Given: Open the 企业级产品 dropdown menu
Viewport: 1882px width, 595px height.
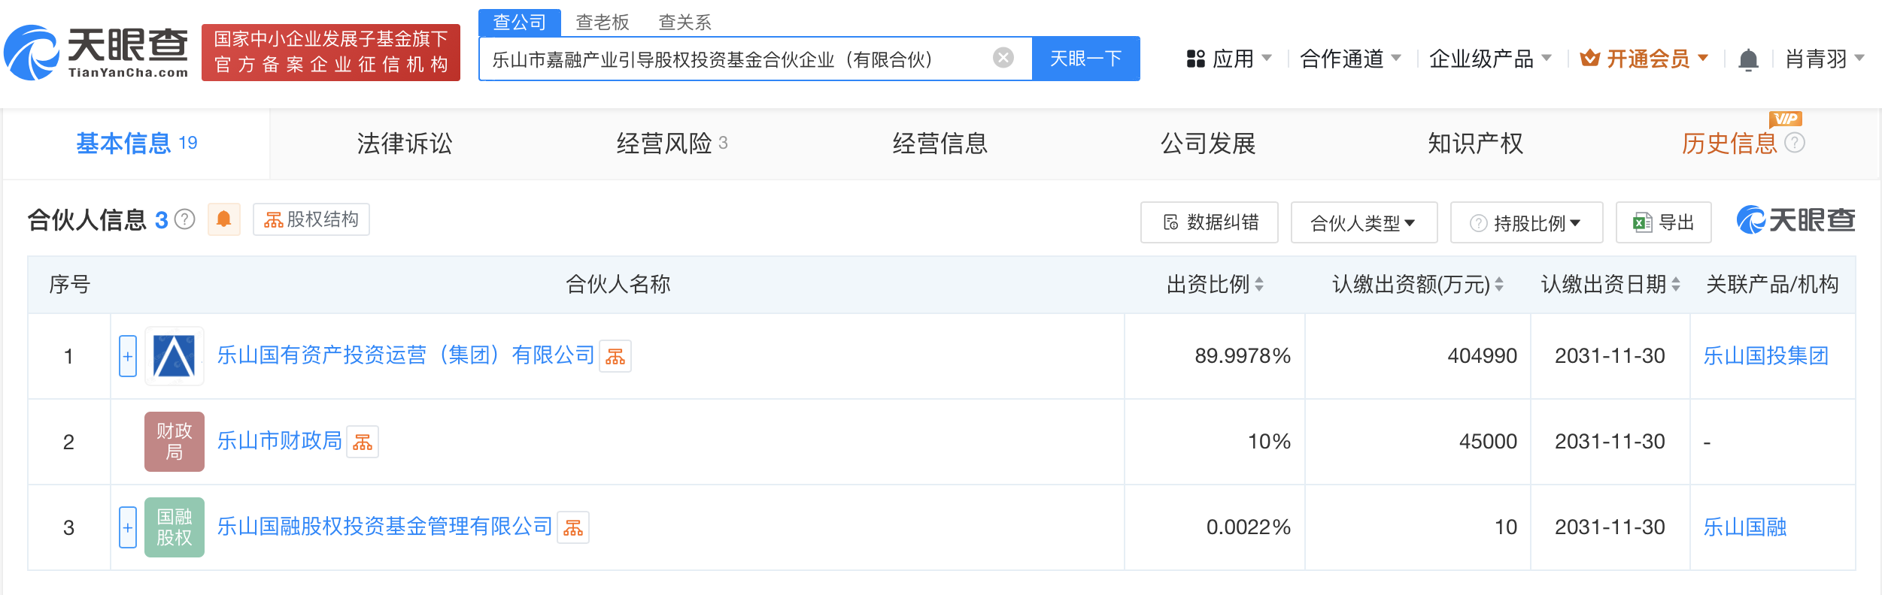Looking at the screenshot, I should coord(1490,59).
